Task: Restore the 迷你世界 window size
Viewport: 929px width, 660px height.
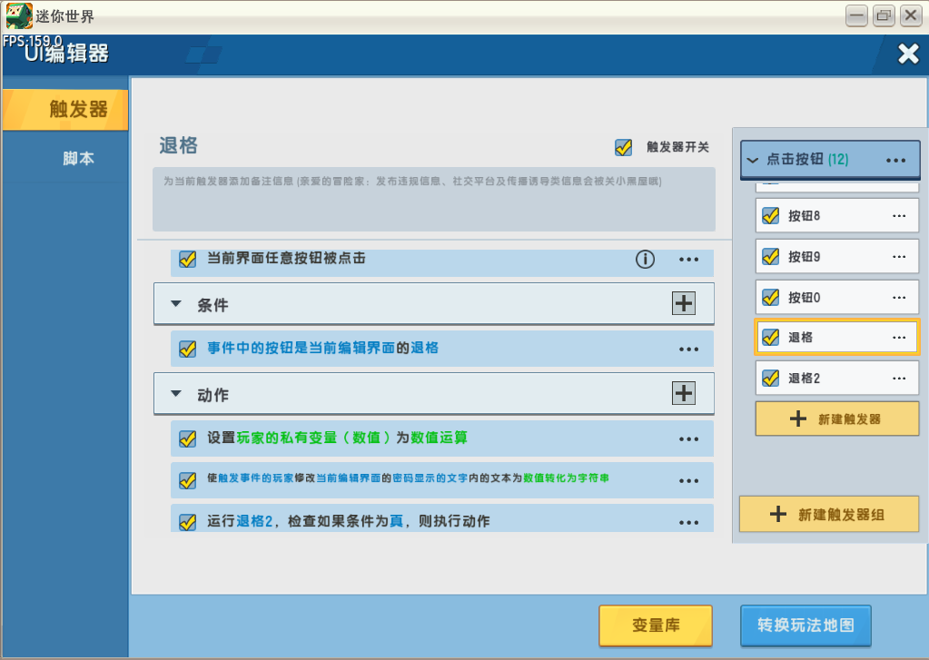Action: click(x=884, y=15)
